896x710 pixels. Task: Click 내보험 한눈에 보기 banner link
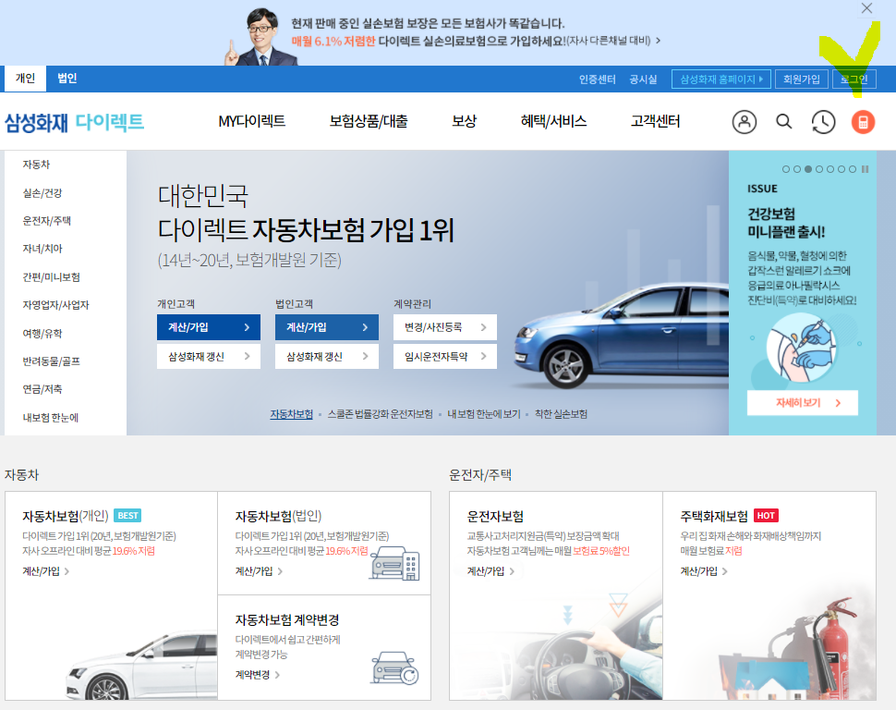483,414
